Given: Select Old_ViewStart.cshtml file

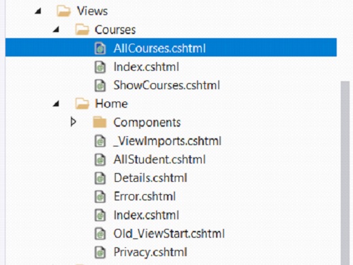Looking at the screenshot, I should pos(169,234).
